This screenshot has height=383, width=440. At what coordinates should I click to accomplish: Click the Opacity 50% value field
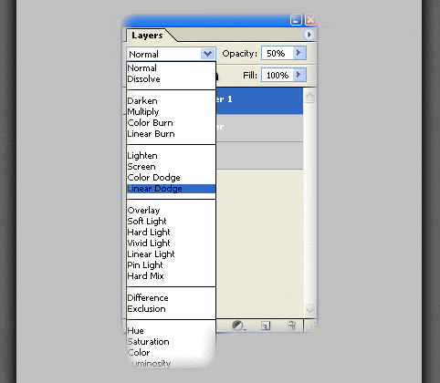click(278, 53)
